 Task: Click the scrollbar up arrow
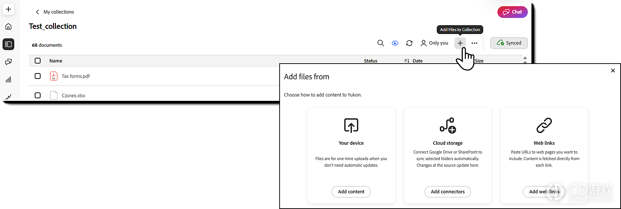tap(525, 58)
